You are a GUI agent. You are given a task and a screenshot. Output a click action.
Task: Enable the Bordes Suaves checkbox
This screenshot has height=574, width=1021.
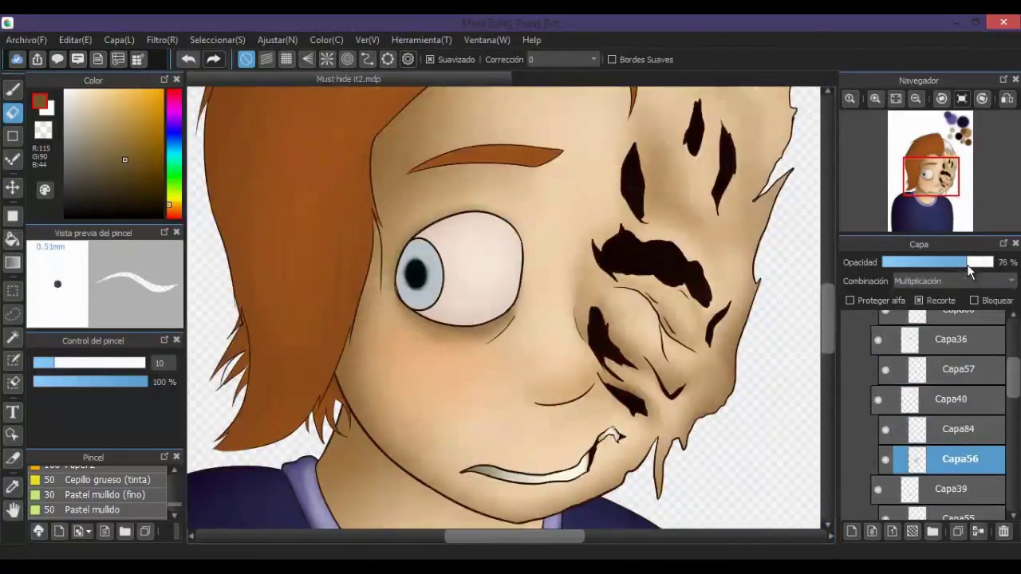coord(612,59)
